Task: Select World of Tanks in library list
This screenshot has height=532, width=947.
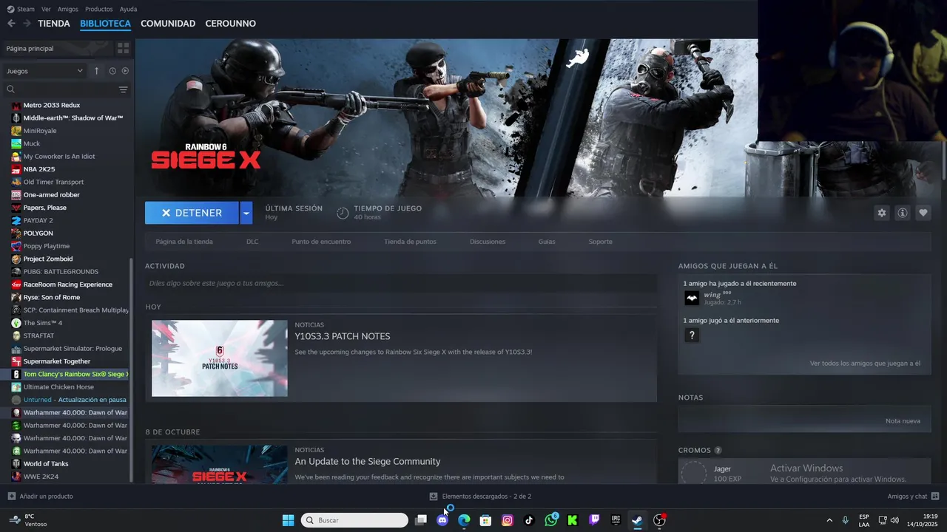Action: [x=46, y=464]
